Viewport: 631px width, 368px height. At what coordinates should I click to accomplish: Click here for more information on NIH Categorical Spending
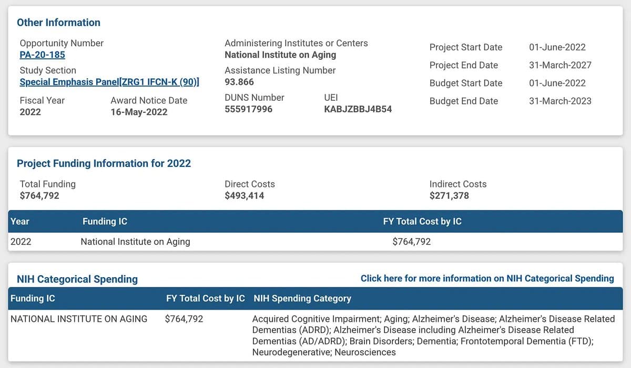(487, 278)
